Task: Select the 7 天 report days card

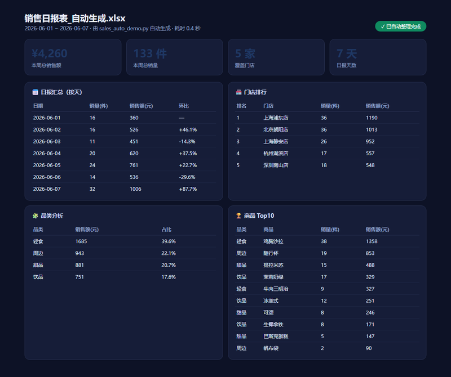Action: 378,57
